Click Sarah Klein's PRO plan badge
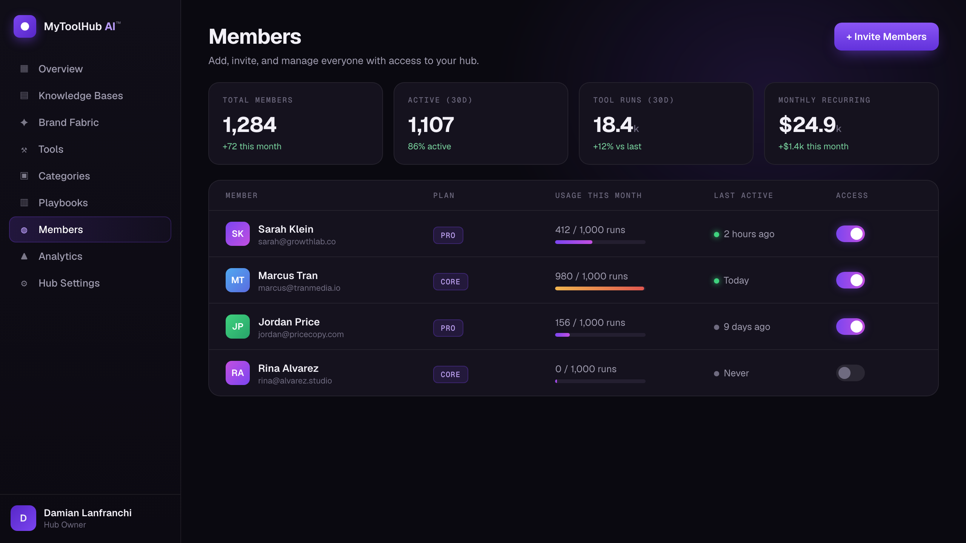The height and width of the screenshot is (543, 966). pos(448,235)
